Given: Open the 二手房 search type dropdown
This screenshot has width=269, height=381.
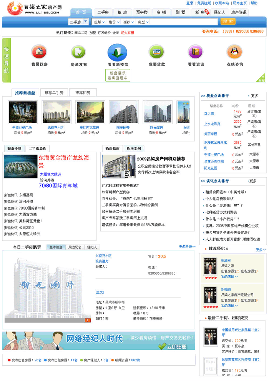Looking at the screenshot, I should pyautogui.click(x=78, y=22).
